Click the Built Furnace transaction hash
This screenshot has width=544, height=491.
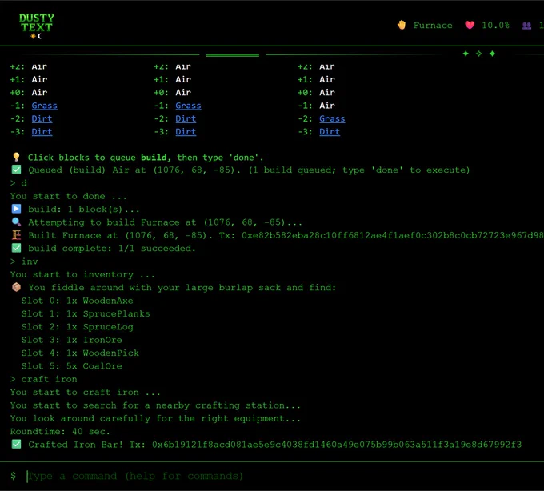(x=392, y=235)
